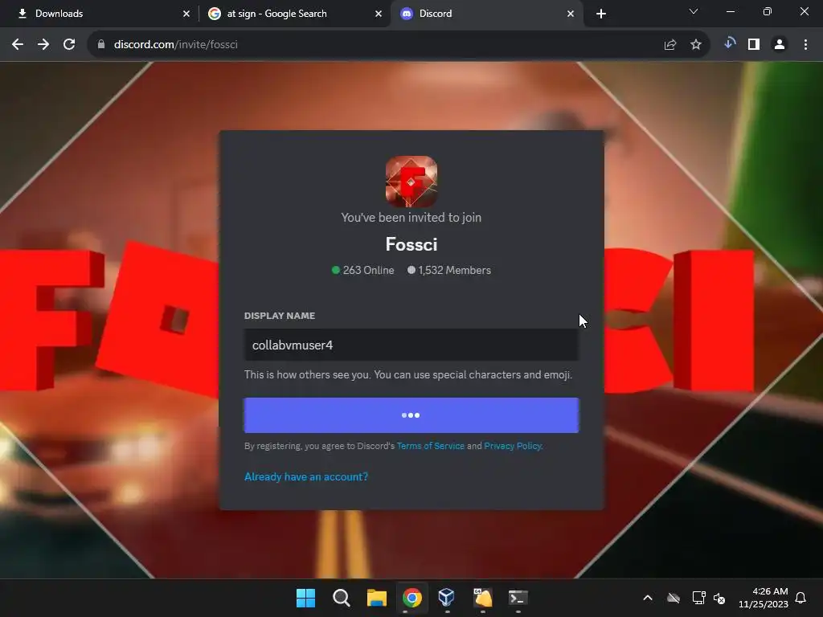Share this page via address bar icon
This screenshot has width=823, height=617.
[670, 45]
